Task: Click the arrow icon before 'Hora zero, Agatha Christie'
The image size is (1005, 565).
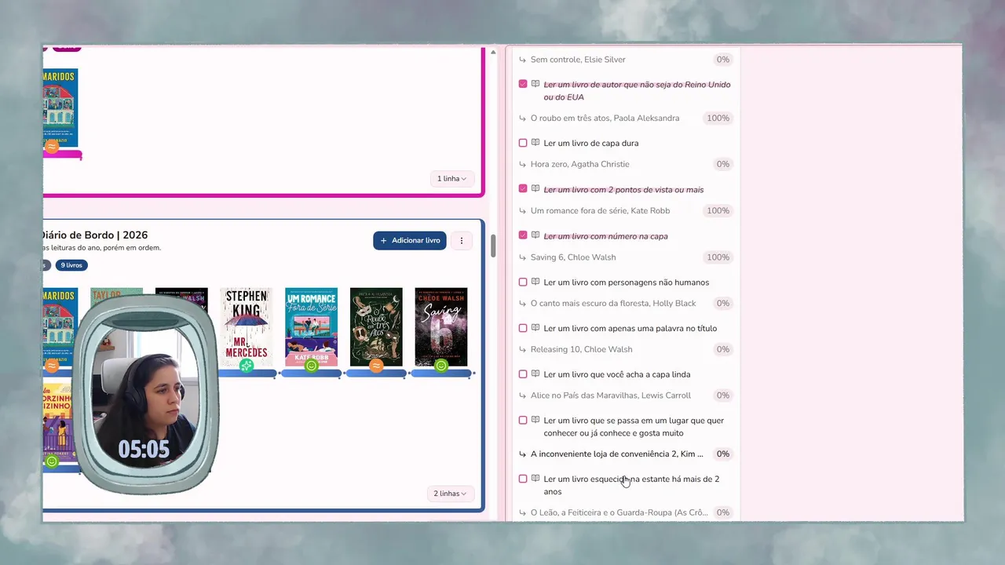Action: pyautogui.click(x=523, y=164)
